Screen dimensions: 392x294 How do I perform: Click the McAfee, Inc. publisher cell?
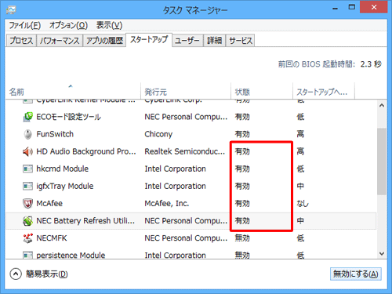pyautogui.click(x=167, y=204)
